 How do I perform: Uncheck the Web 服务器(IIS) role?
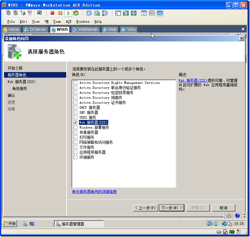76,122
